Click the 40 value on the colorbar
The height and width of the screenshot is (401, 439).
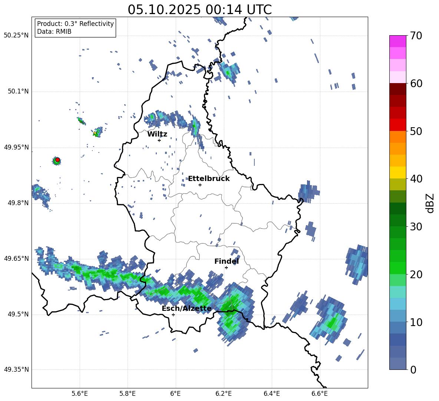[x=416, y=179]
